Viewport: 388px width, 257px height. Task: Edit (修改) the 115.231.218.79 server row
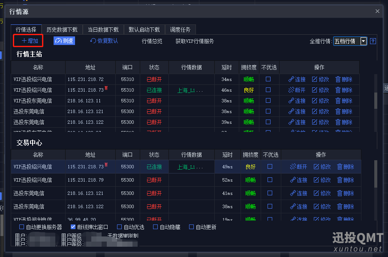322,180
